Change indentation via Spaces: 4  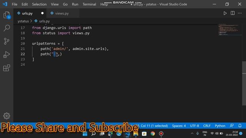click(179, 126)
